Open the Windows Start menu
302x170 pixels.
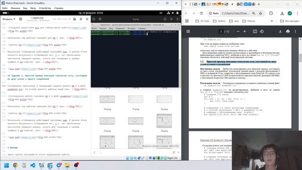pyautogui.click(x=6, y=165)
